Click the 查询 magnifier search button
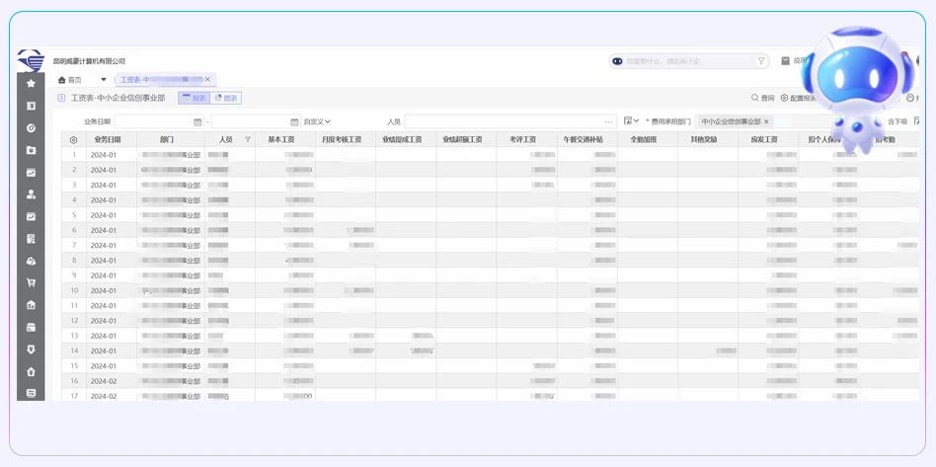 point(762,99)
